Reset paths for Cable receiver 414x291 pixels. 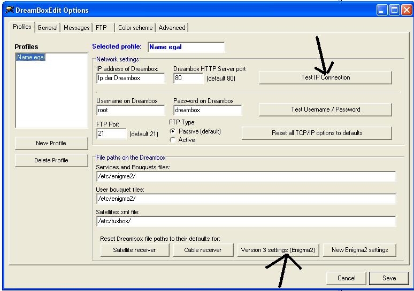pos(203,250)
